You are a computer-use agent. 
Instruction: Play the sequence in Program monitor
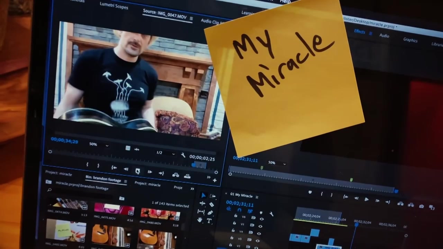367,199
